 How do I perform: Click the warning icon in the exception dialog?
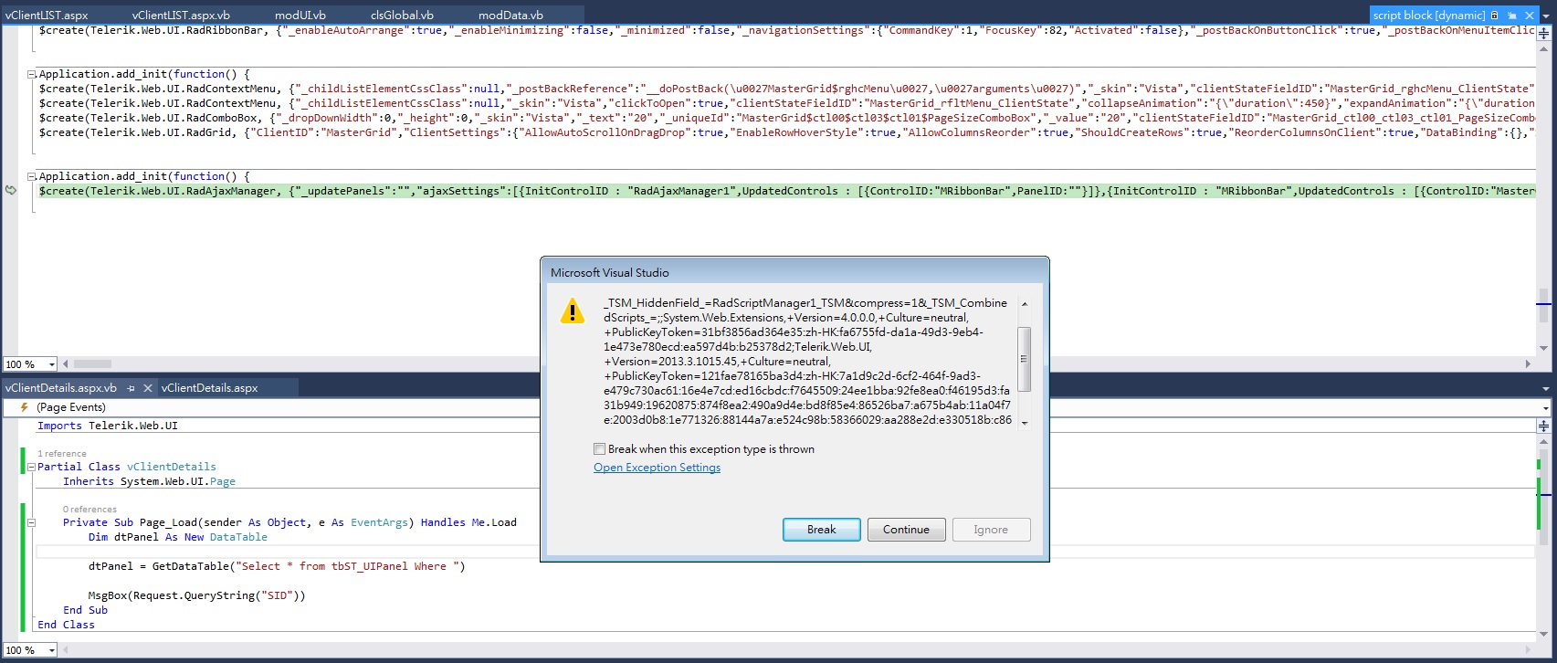572,311
